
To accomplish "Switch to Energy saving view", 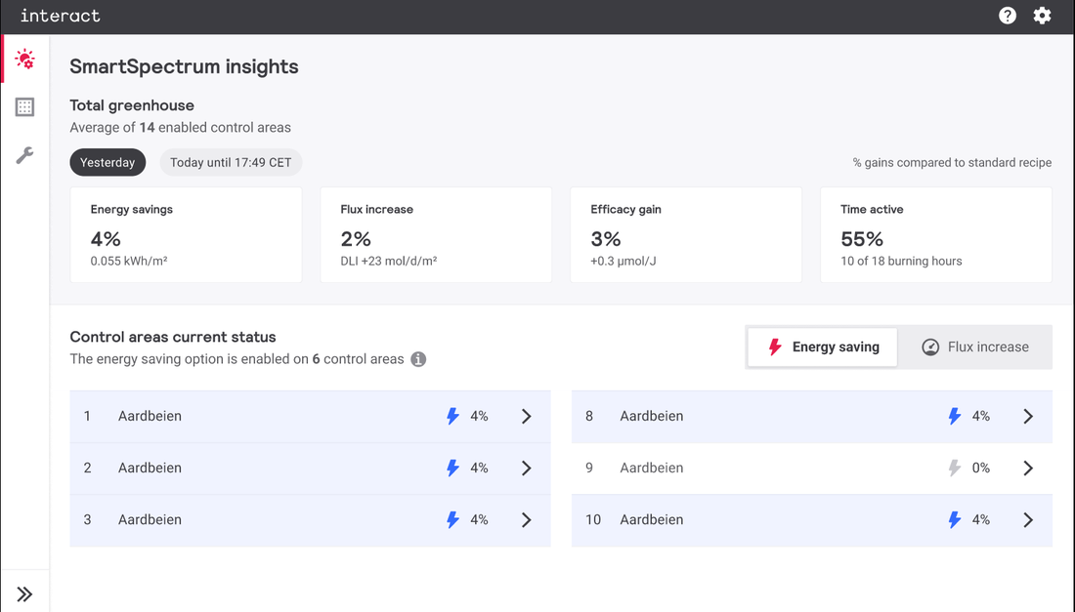I will pos(822,347).
